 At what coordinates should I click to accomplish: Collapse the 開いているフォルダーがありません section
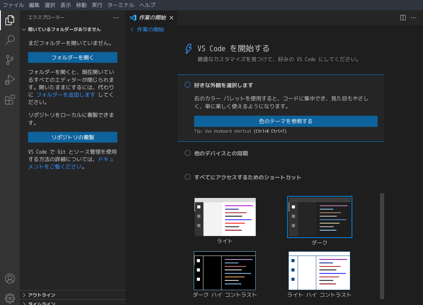(24, 29)
